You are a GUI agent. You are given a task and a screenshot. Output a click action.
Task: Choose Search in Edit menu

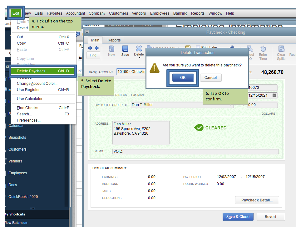43,114
